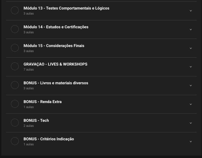Expand Módulo 13 with the chevron arrow

[191, 11]
